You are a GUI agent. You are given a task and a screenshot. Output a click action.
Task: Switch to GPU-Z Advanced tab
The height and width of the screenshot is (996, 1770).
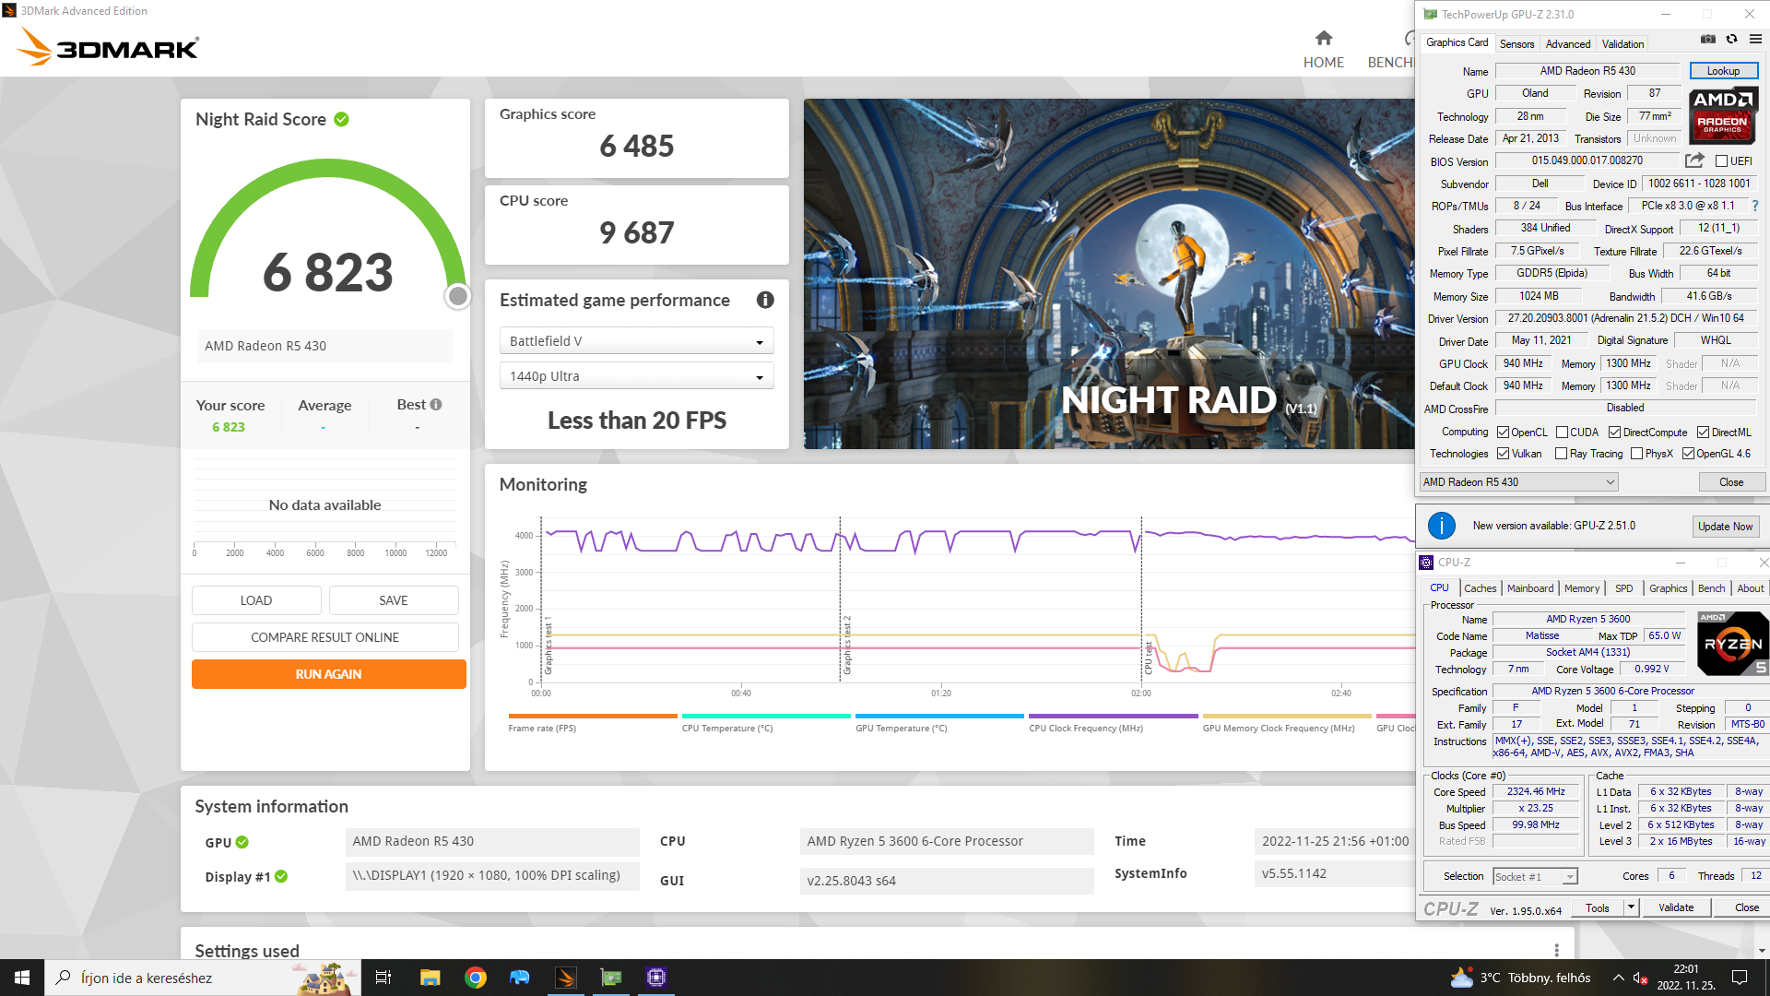coord(1567,44)
